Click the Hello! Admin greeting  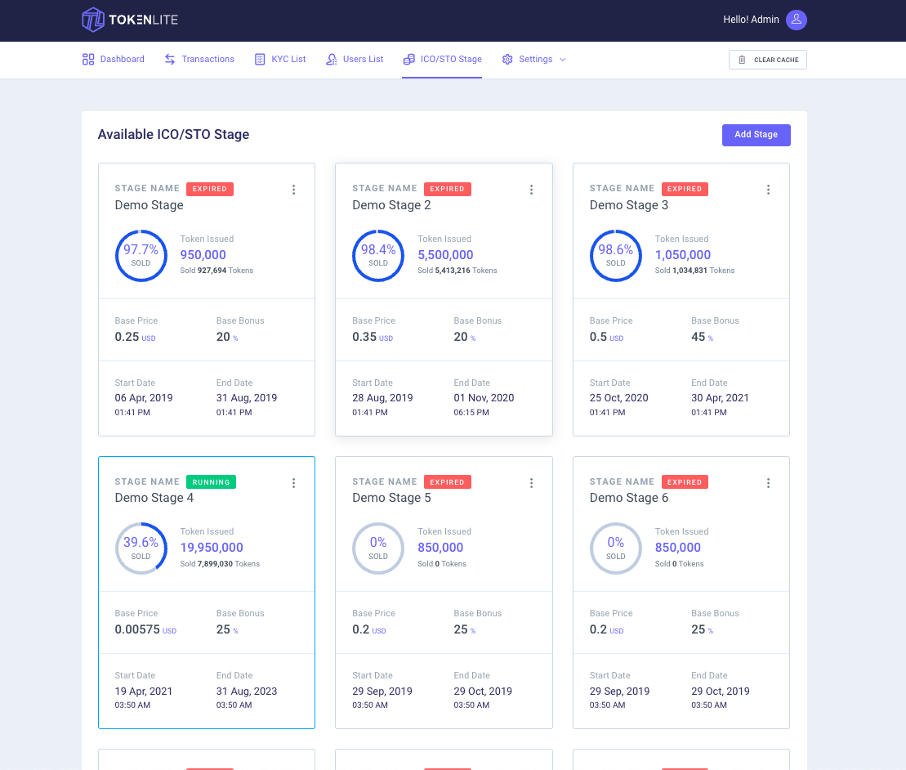click(751, 20)
